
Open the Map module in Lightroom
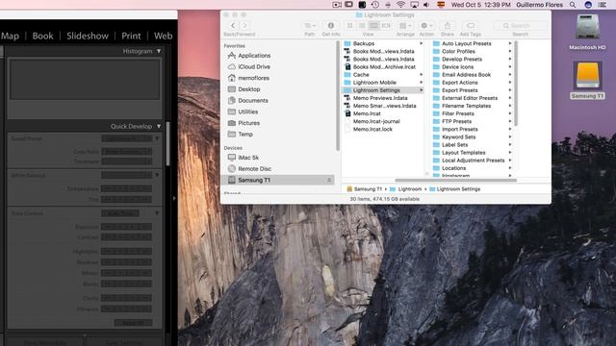click(11, 37)
